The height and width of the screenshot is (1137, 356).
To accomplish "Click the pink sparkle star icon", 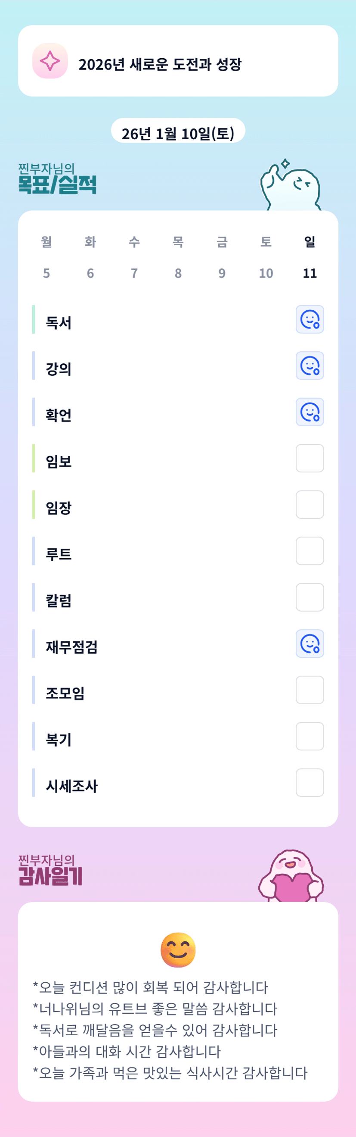I will (x=50, y=61).
